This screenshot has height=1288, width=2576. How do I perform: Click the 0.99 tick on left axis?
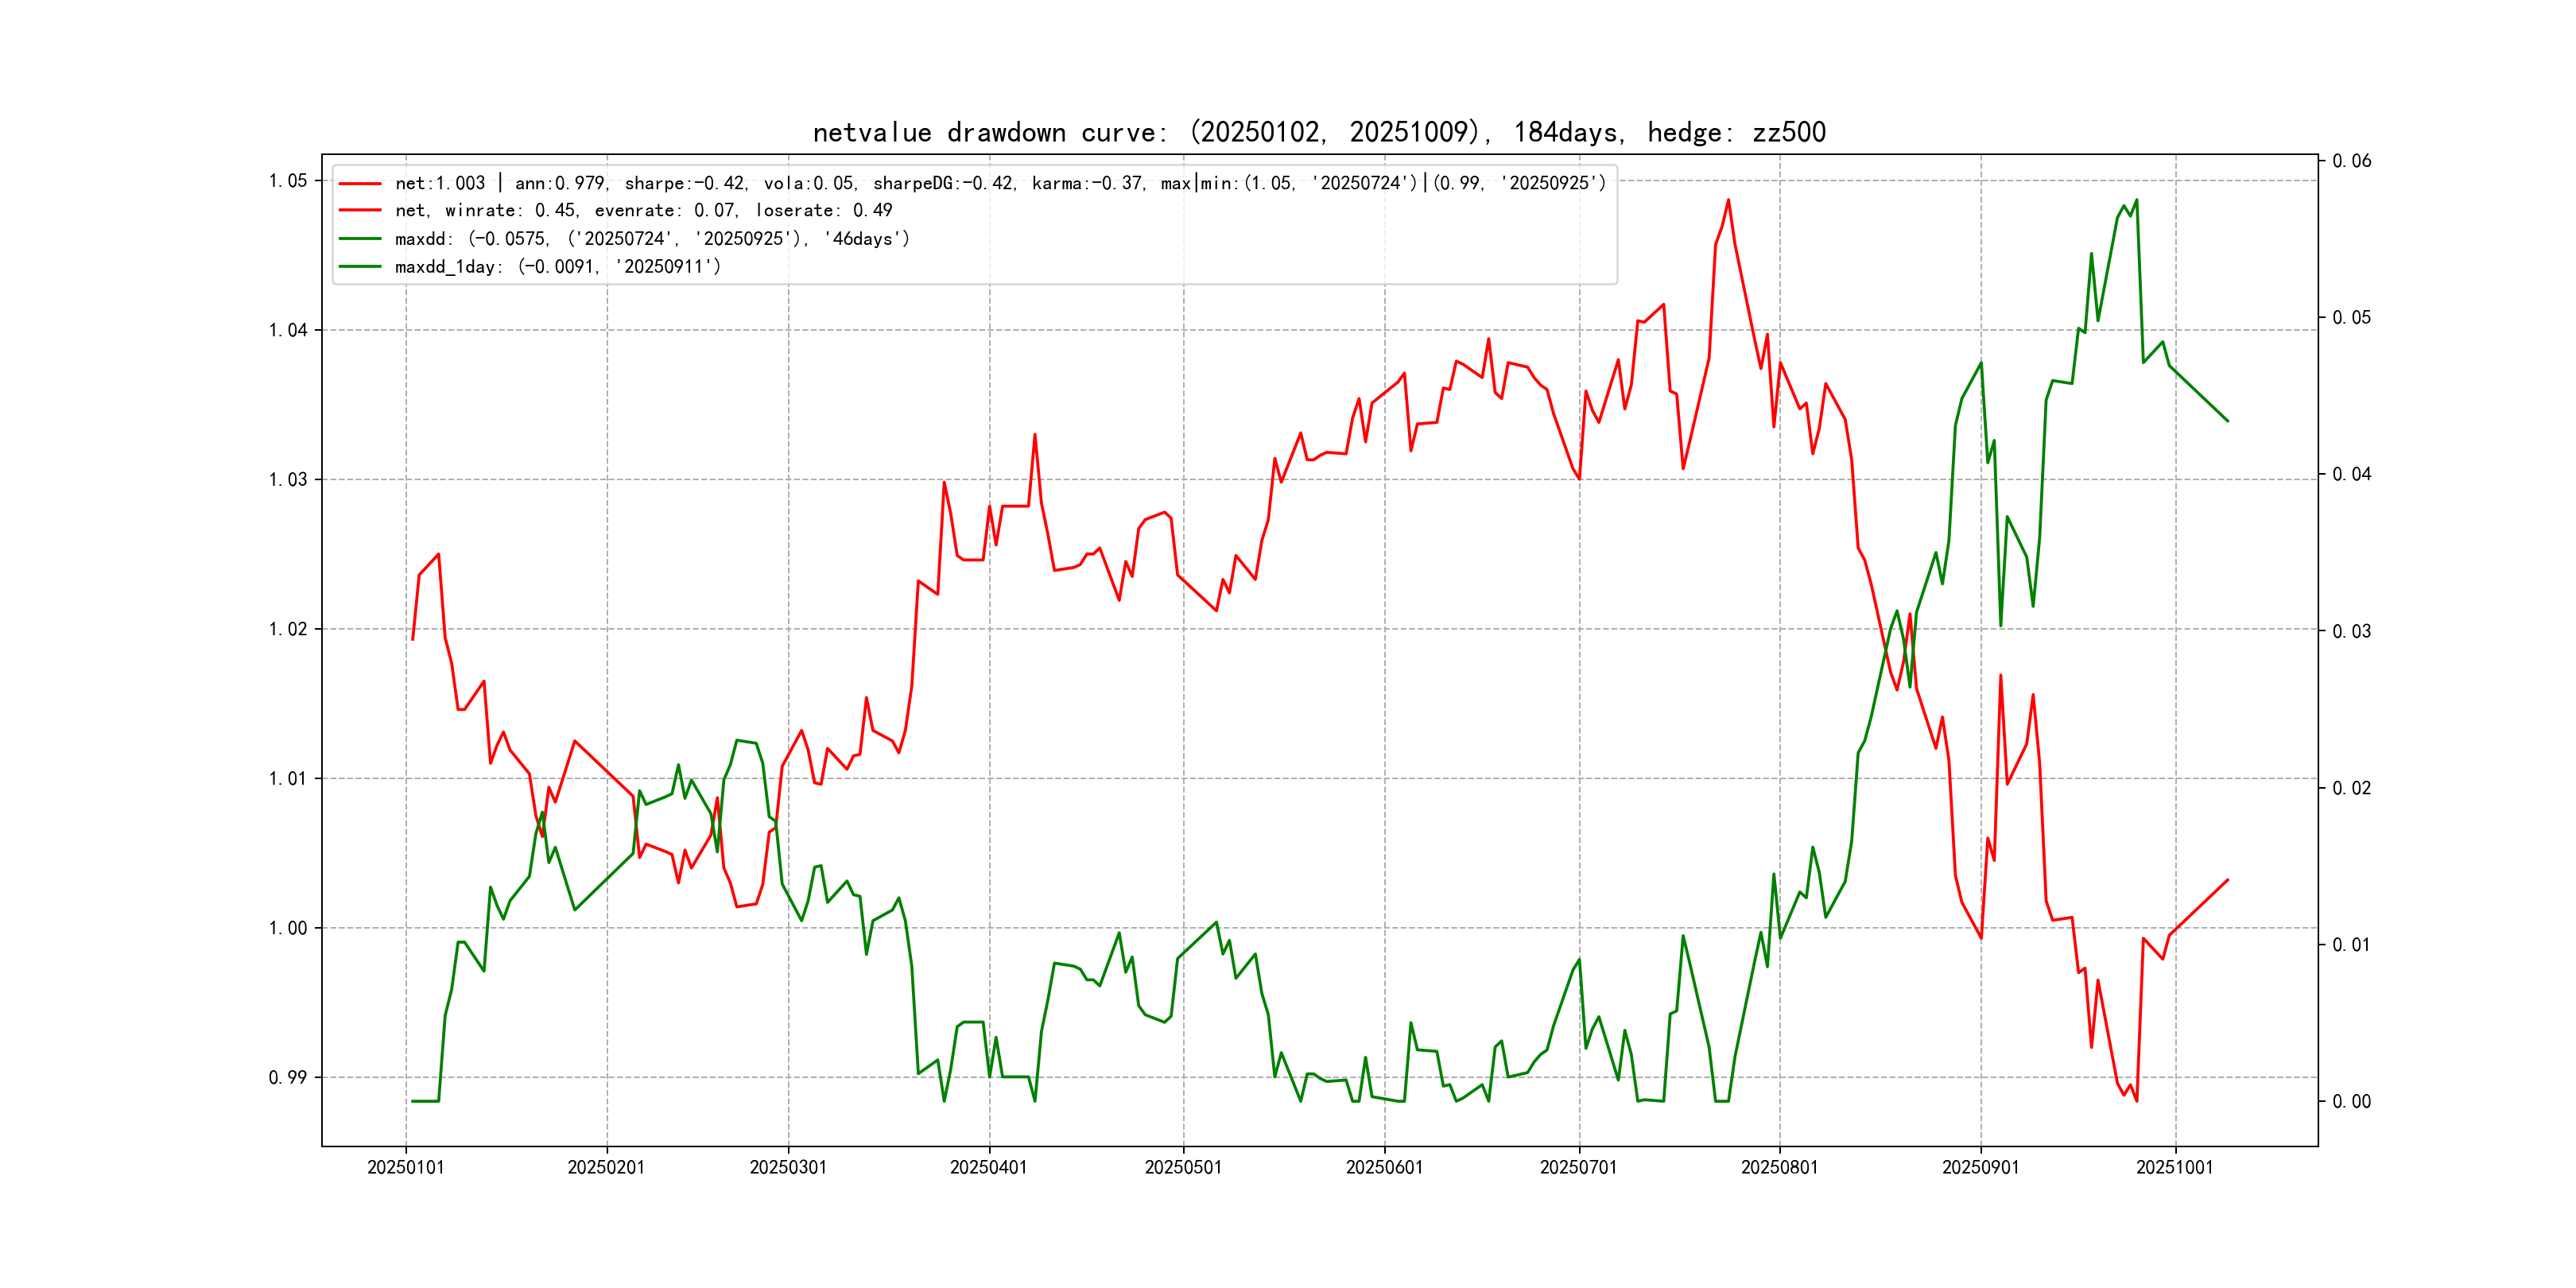click(288, 1077)
